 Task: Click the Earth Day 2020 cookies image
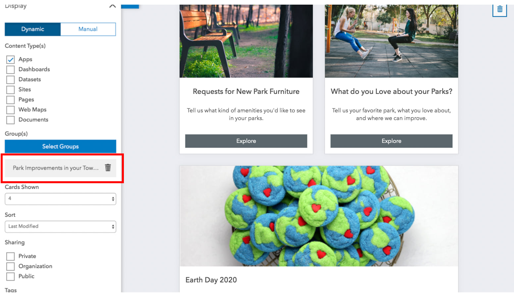pyautogui.click(x=319, y=216)
